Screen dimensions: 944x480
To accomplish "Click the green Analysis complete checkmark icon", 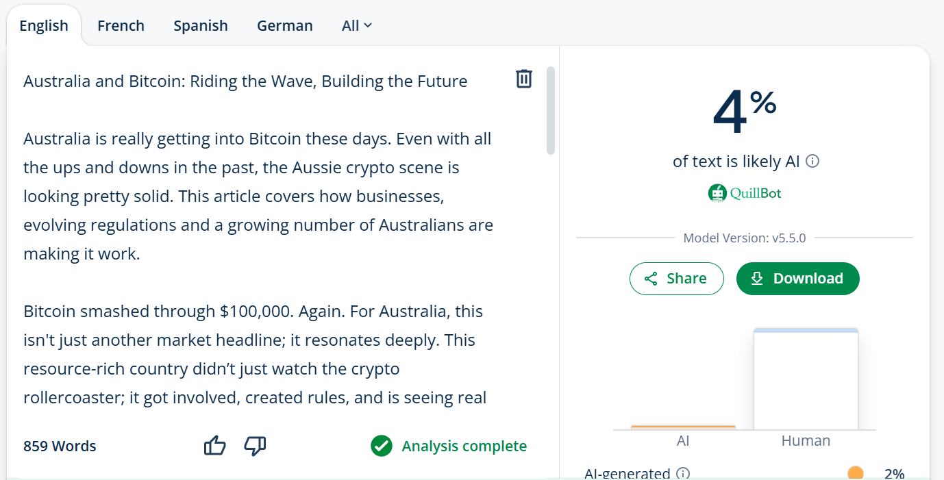I will coord(381,446).
